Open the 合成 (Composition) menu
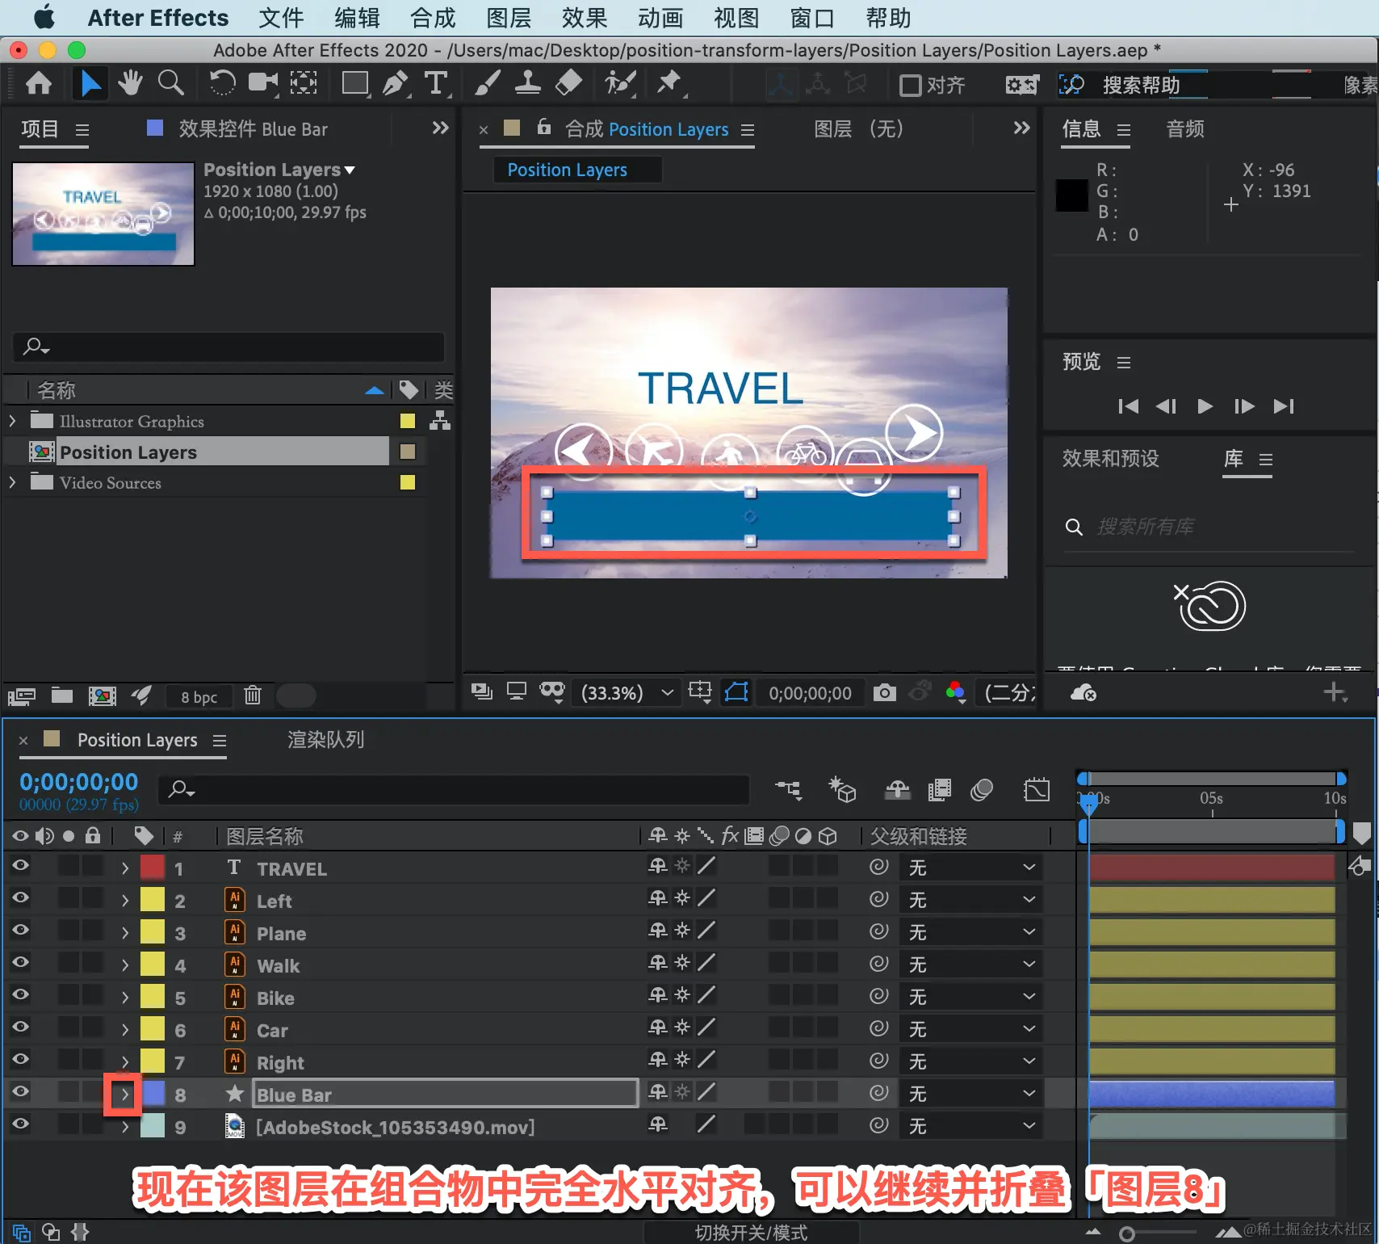 [x=433, y=18]
